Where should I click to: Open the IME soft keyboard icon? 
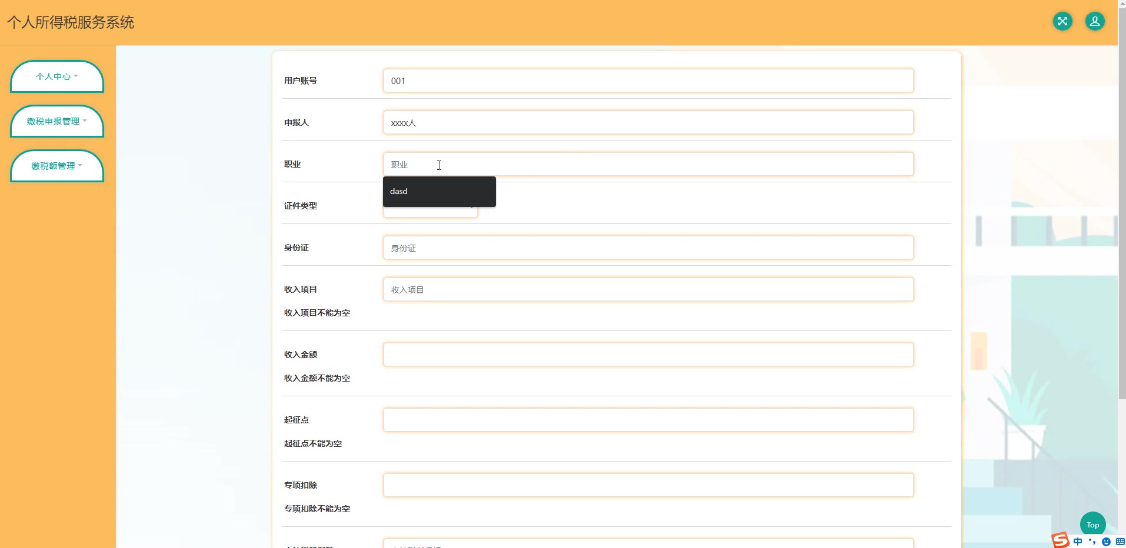(1120, 542)
